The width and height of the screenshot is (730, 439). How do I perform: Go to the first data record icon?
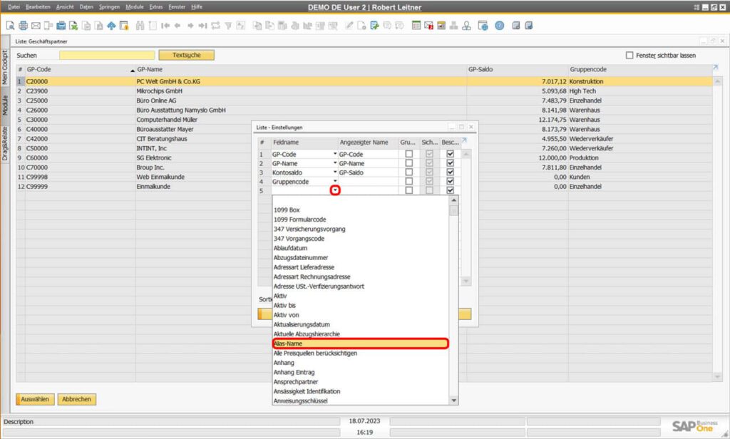point(165,26)
